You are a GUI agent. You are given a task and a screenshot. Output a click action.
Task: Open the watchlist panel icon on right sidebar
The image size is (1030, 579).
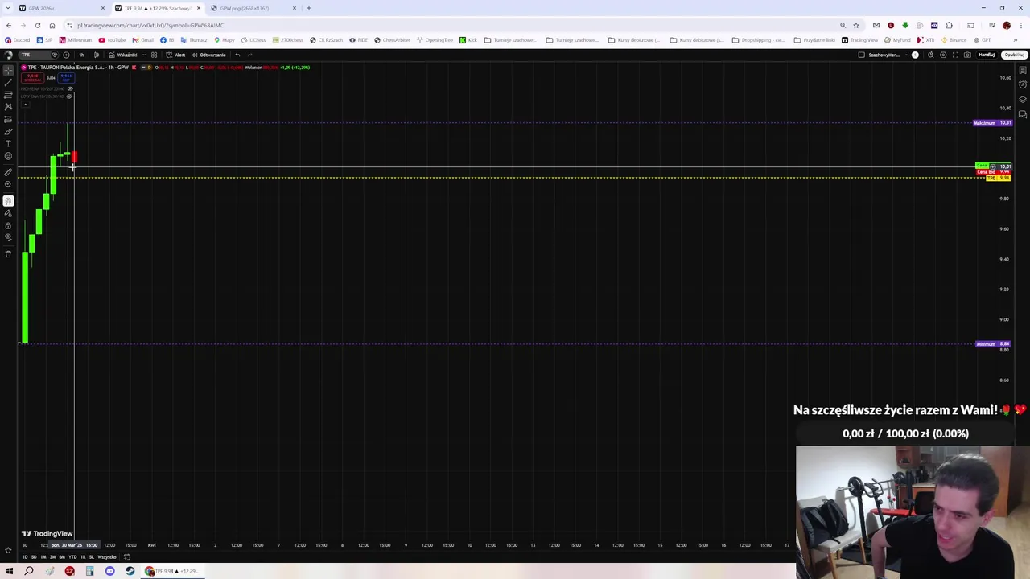(1023, 70)
